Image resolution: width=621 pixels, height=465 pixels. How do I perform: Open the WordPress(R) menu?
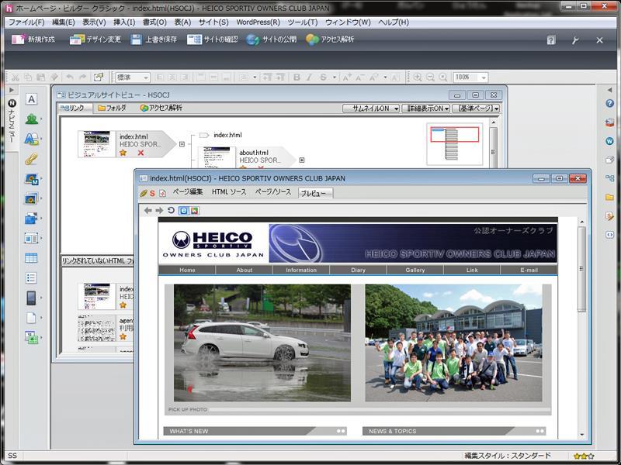pos(258,22)
